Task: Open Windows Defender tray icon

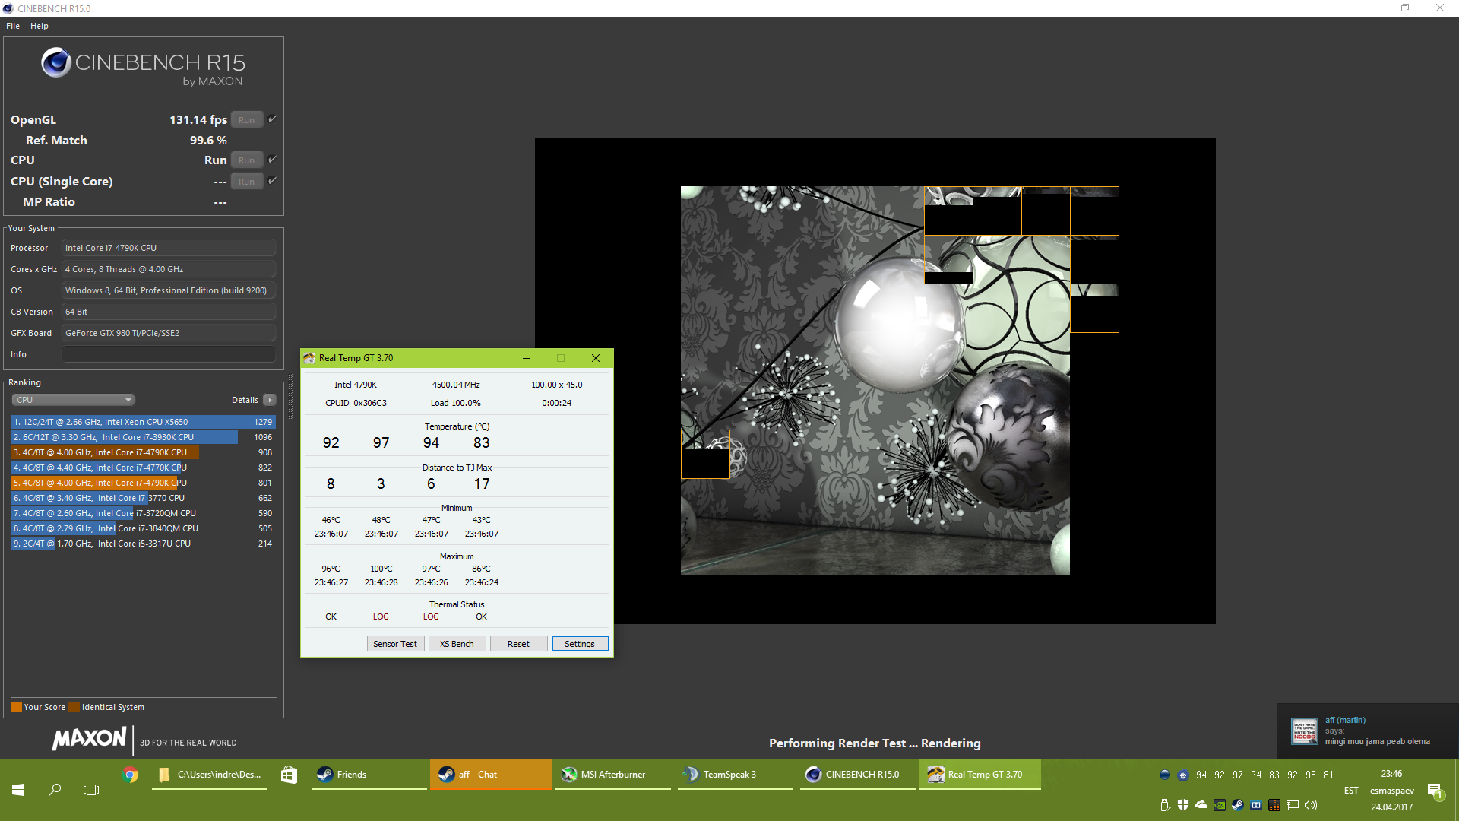Action: pyautogui.click(x=1183, y=805)
